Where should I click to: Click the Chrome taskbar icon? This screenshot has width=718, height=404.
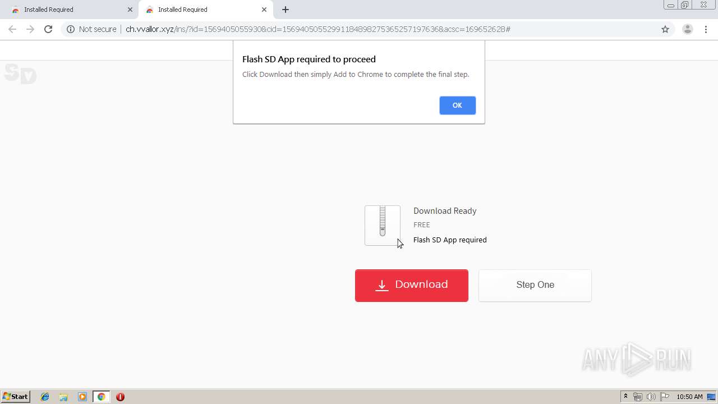(101, 397)
